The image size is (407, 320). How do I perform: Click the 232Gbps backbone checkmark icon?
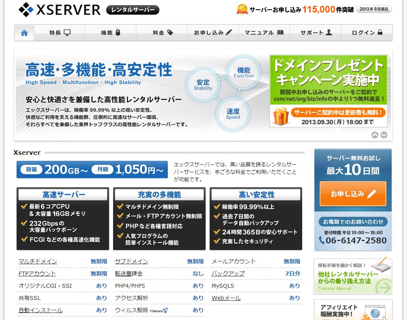pyautogui.click(x=24, y=223)
